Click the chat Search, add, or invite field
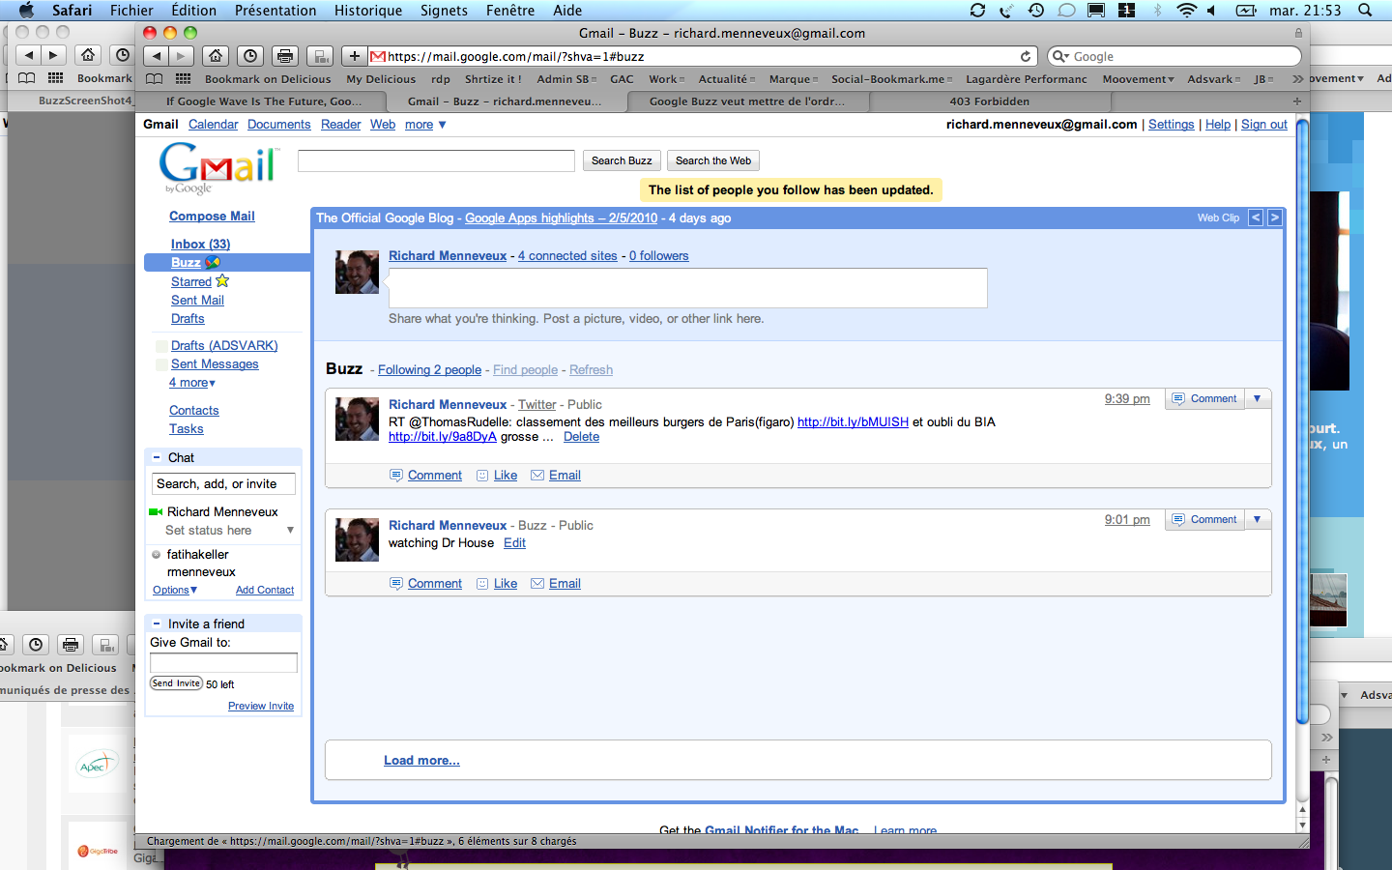The height and width of the screenshot is (870, 1392). pyautogui.click(x=223, y=483)
